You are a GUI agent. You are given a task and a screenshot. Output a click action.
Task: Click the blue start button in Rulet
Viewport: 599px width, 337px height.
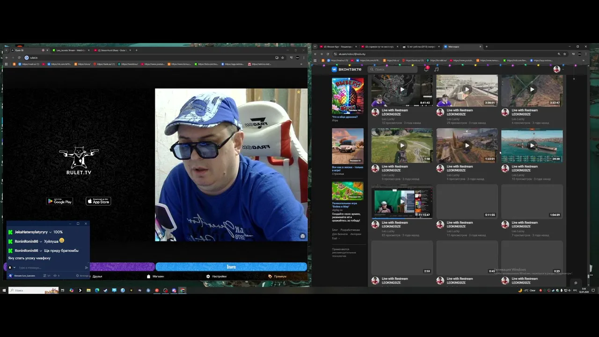[x=231, y=267]
